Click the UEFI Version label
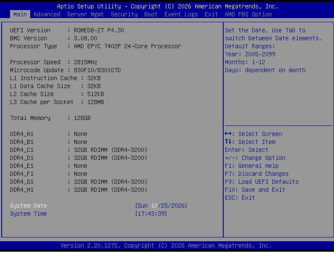The image size is (334, 253). coord(30,30)
